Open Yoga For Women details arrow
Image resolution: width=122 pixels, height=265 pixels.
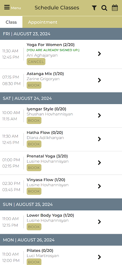100,54
